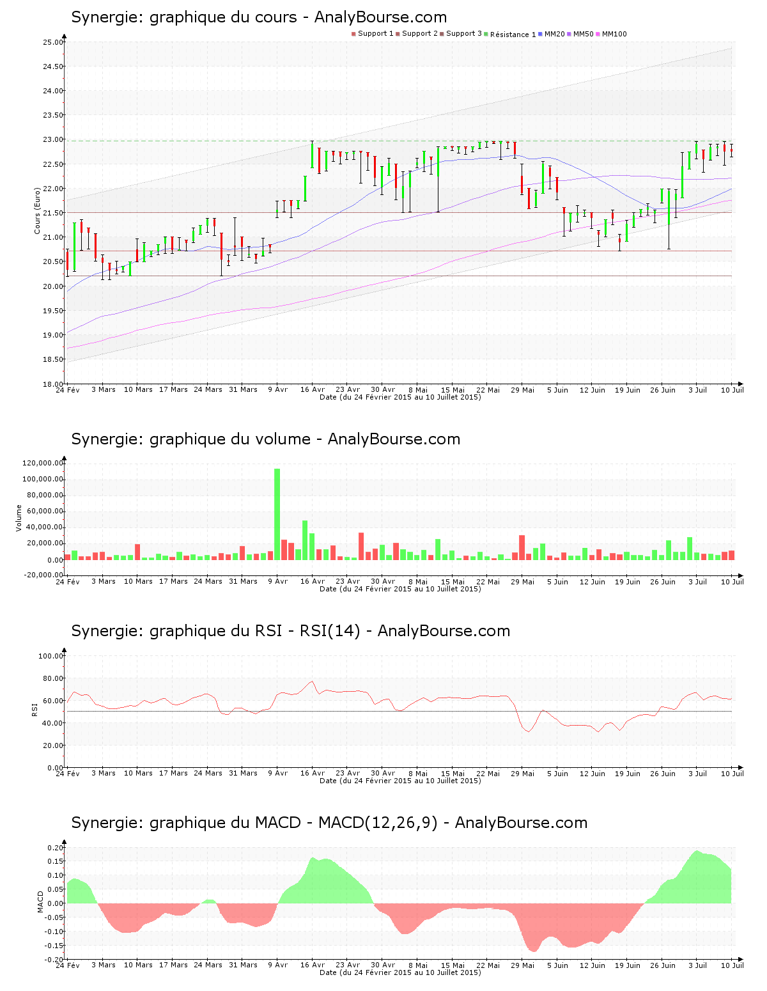Click '16 Avr' date on price chart

313,389
